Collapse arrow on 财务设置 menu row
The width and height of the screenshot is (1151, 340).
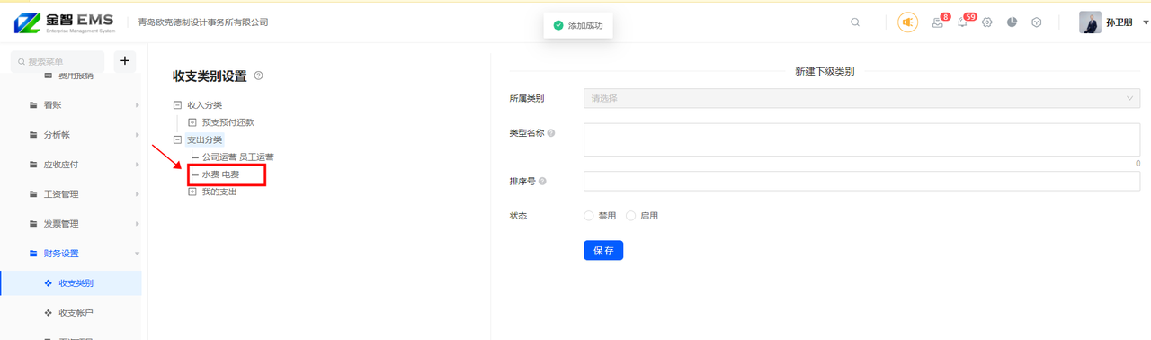[x=137, y=254]
